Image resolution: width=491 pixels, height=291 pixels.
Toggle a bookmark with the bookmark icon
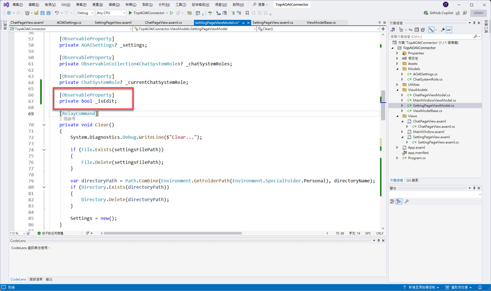click(x=247, y=13)
